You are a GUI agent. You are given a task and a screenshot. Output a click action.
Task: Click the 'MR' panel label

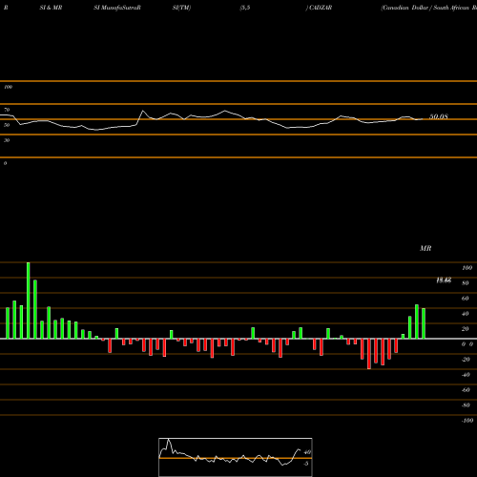[x=425, y=248]
